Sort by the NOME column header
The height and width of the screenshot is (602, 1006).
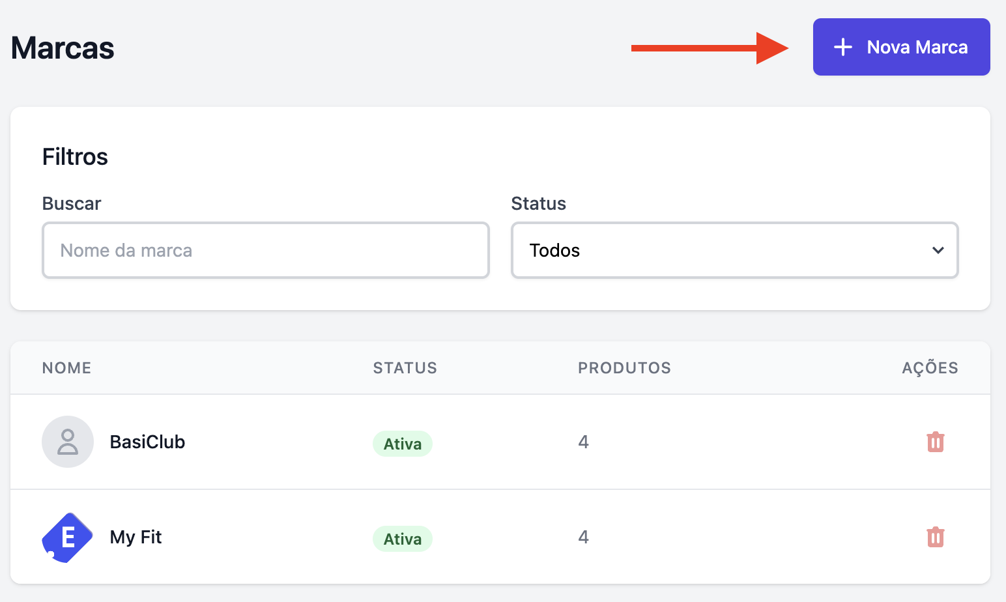[66, 368]
